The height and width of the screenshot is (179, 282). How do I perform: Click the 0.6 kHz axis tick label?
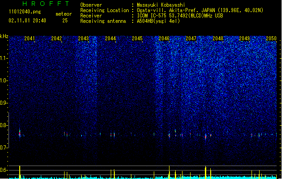coord(4,170)
